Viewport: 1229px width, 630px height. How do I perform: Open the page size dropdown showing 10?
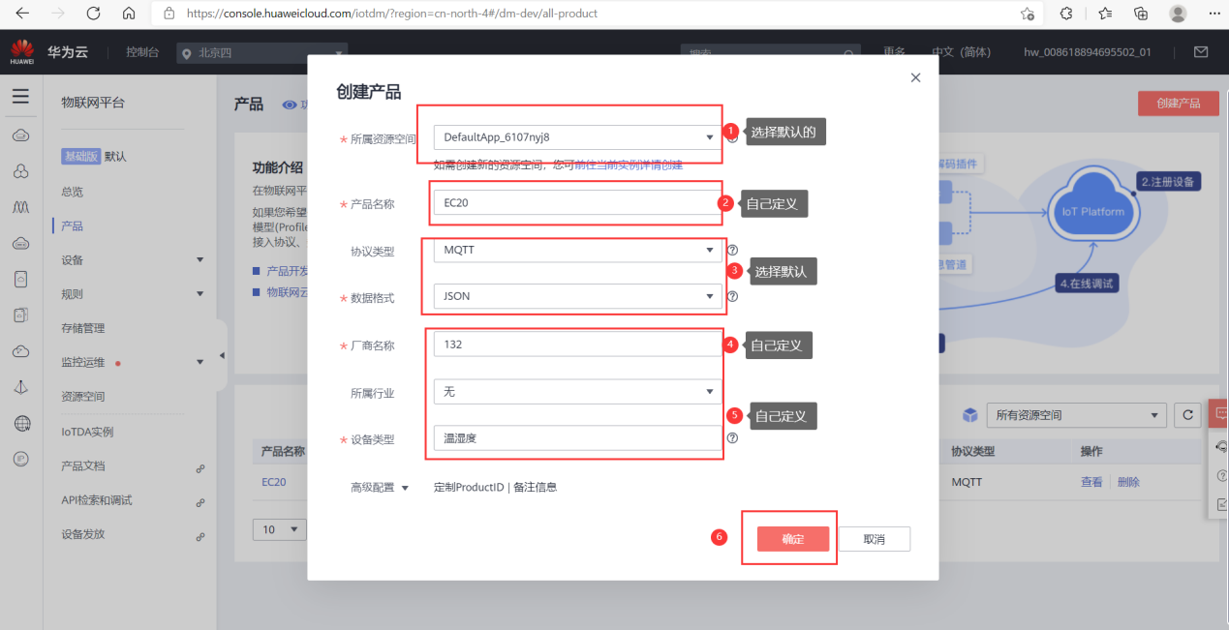tap(280, 529)
